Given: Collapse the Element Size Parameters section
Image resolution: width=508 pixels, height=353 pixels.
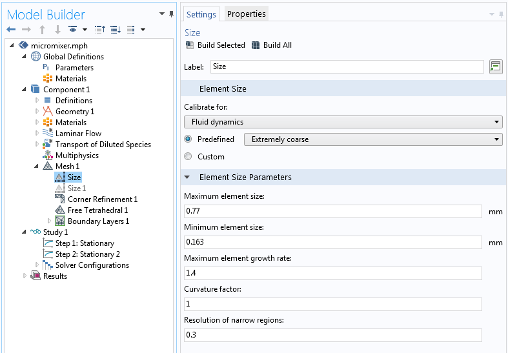Looking at the screenshot, I should click(x=187, y=177).
